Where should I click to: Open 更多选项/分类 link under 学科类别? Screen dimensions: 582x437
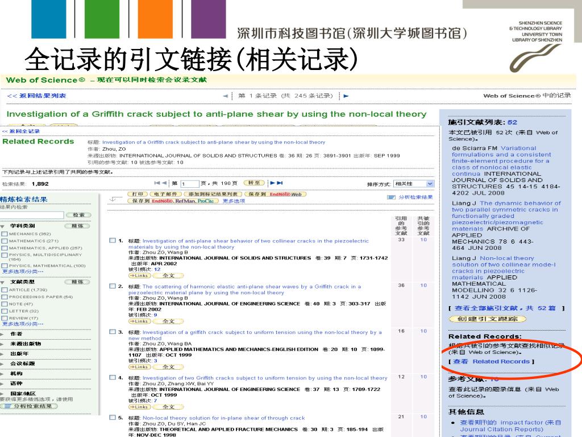click(x=22, y=272)
